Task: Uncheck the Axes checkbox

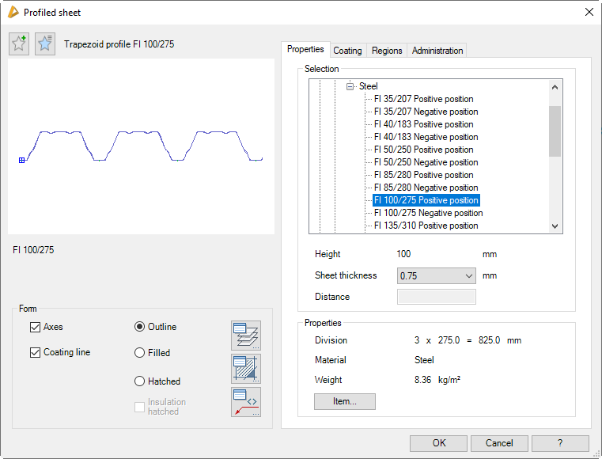Action: pos(35,328)
